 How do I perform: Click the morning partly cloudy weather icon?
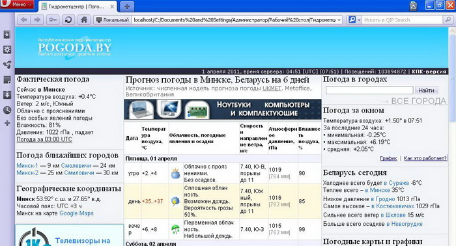point(175,173)
